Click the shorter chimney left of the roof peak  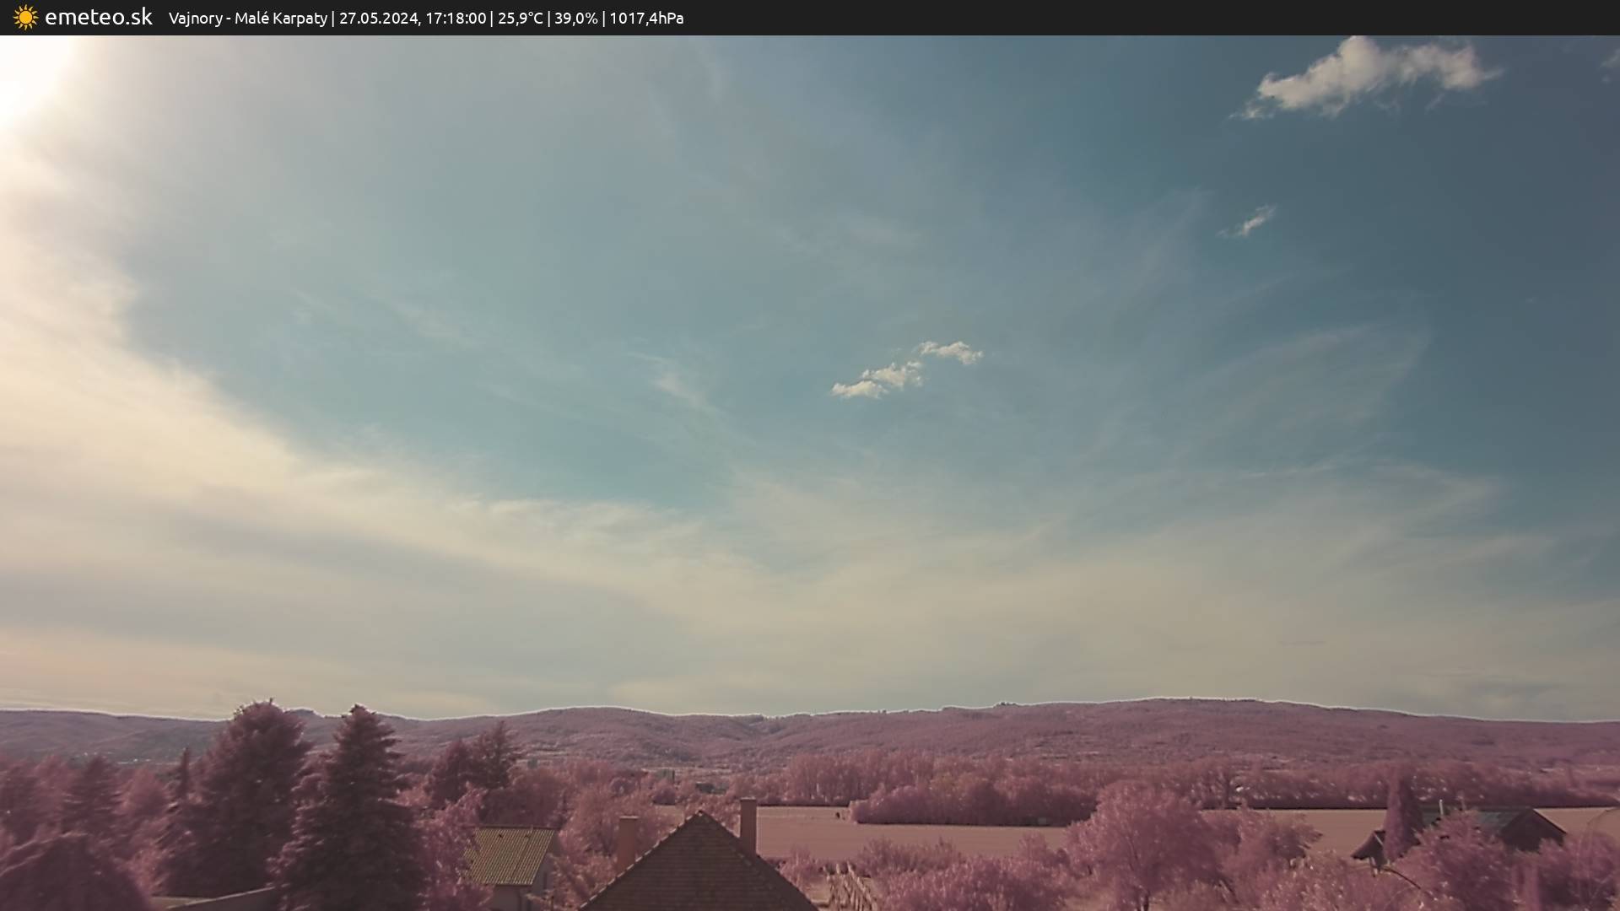tap(626, 840)
